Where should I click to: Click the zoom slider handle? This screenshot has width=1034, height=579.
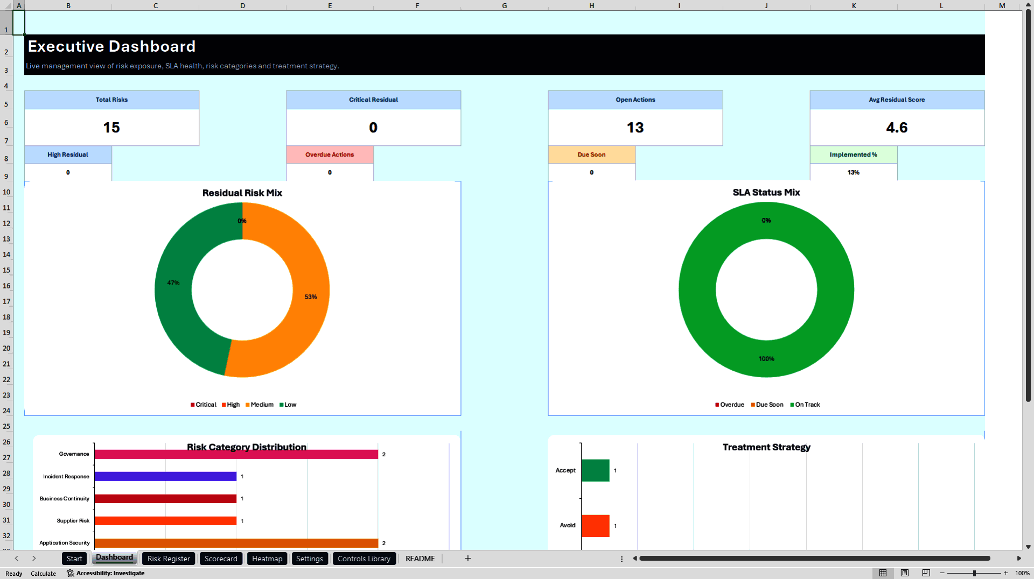pos(974,573)
